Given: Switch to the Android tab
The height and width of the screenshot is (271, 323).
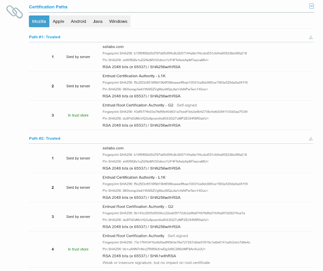Looking at the screenshot, I should click(x=78, y=21).
